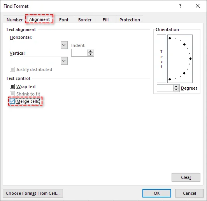The width and height of the screenshot is (207, 201).
Task: Toggle the Wrap text checkbox
Action: [12, 87]
